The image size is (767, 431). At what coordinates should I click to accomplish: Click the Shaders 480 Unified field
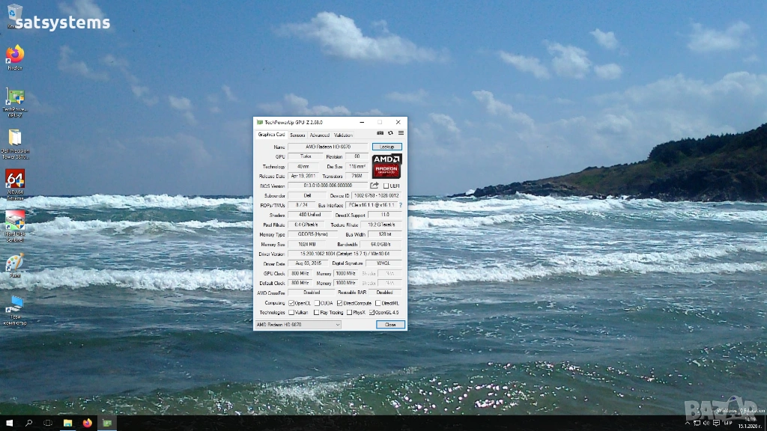pos(309,215)
